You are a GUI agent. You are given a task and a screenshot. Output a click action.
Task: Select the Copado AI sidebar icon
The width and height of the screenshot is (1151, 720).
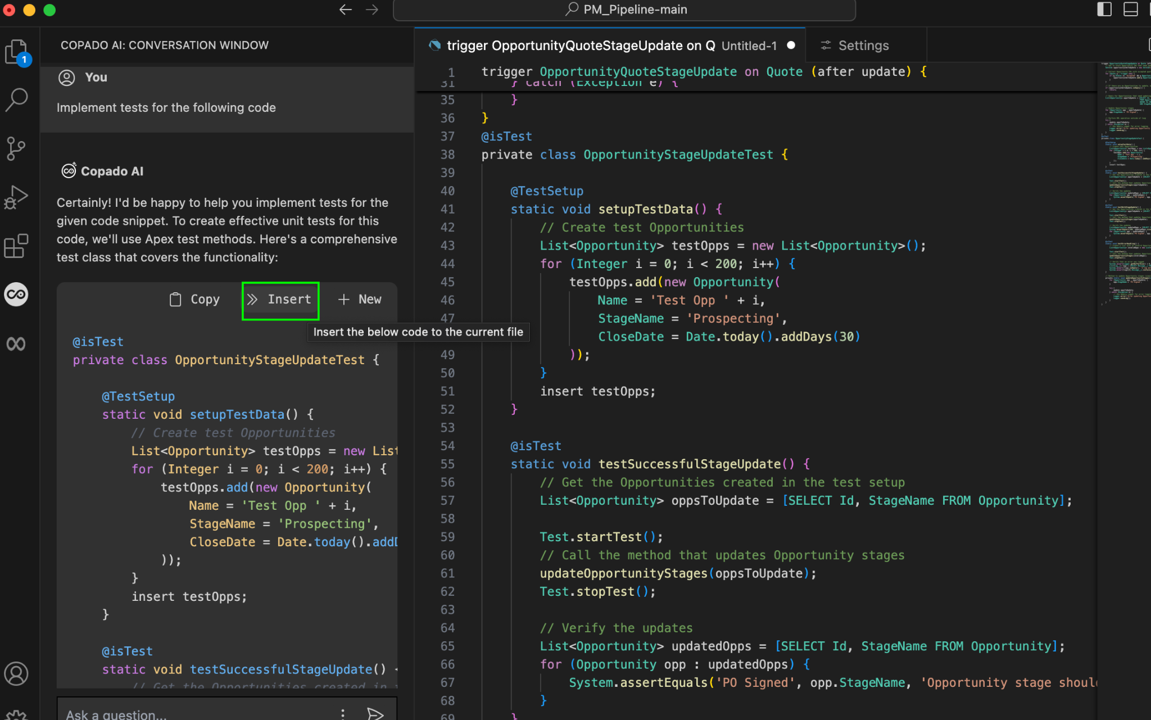pos(16,295)
